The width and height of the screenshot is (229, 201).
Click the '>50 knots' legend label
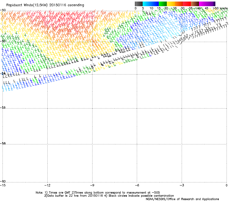[x=220, y=8]
